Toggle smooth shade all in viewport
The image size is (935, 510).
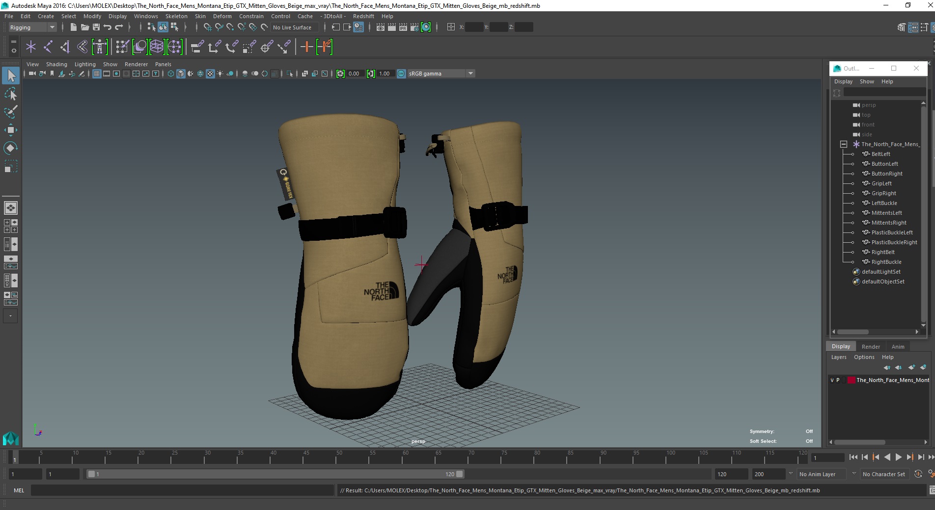(x=181, y=74)
